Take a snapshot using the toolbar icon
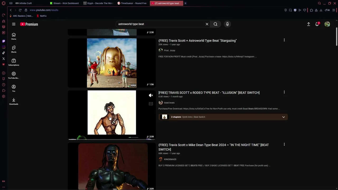 [x=290, y=10]
